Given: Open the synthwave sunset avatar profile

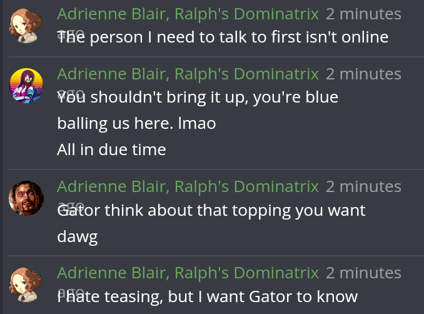Looking at the screenshot, I should tap(26, 86).
